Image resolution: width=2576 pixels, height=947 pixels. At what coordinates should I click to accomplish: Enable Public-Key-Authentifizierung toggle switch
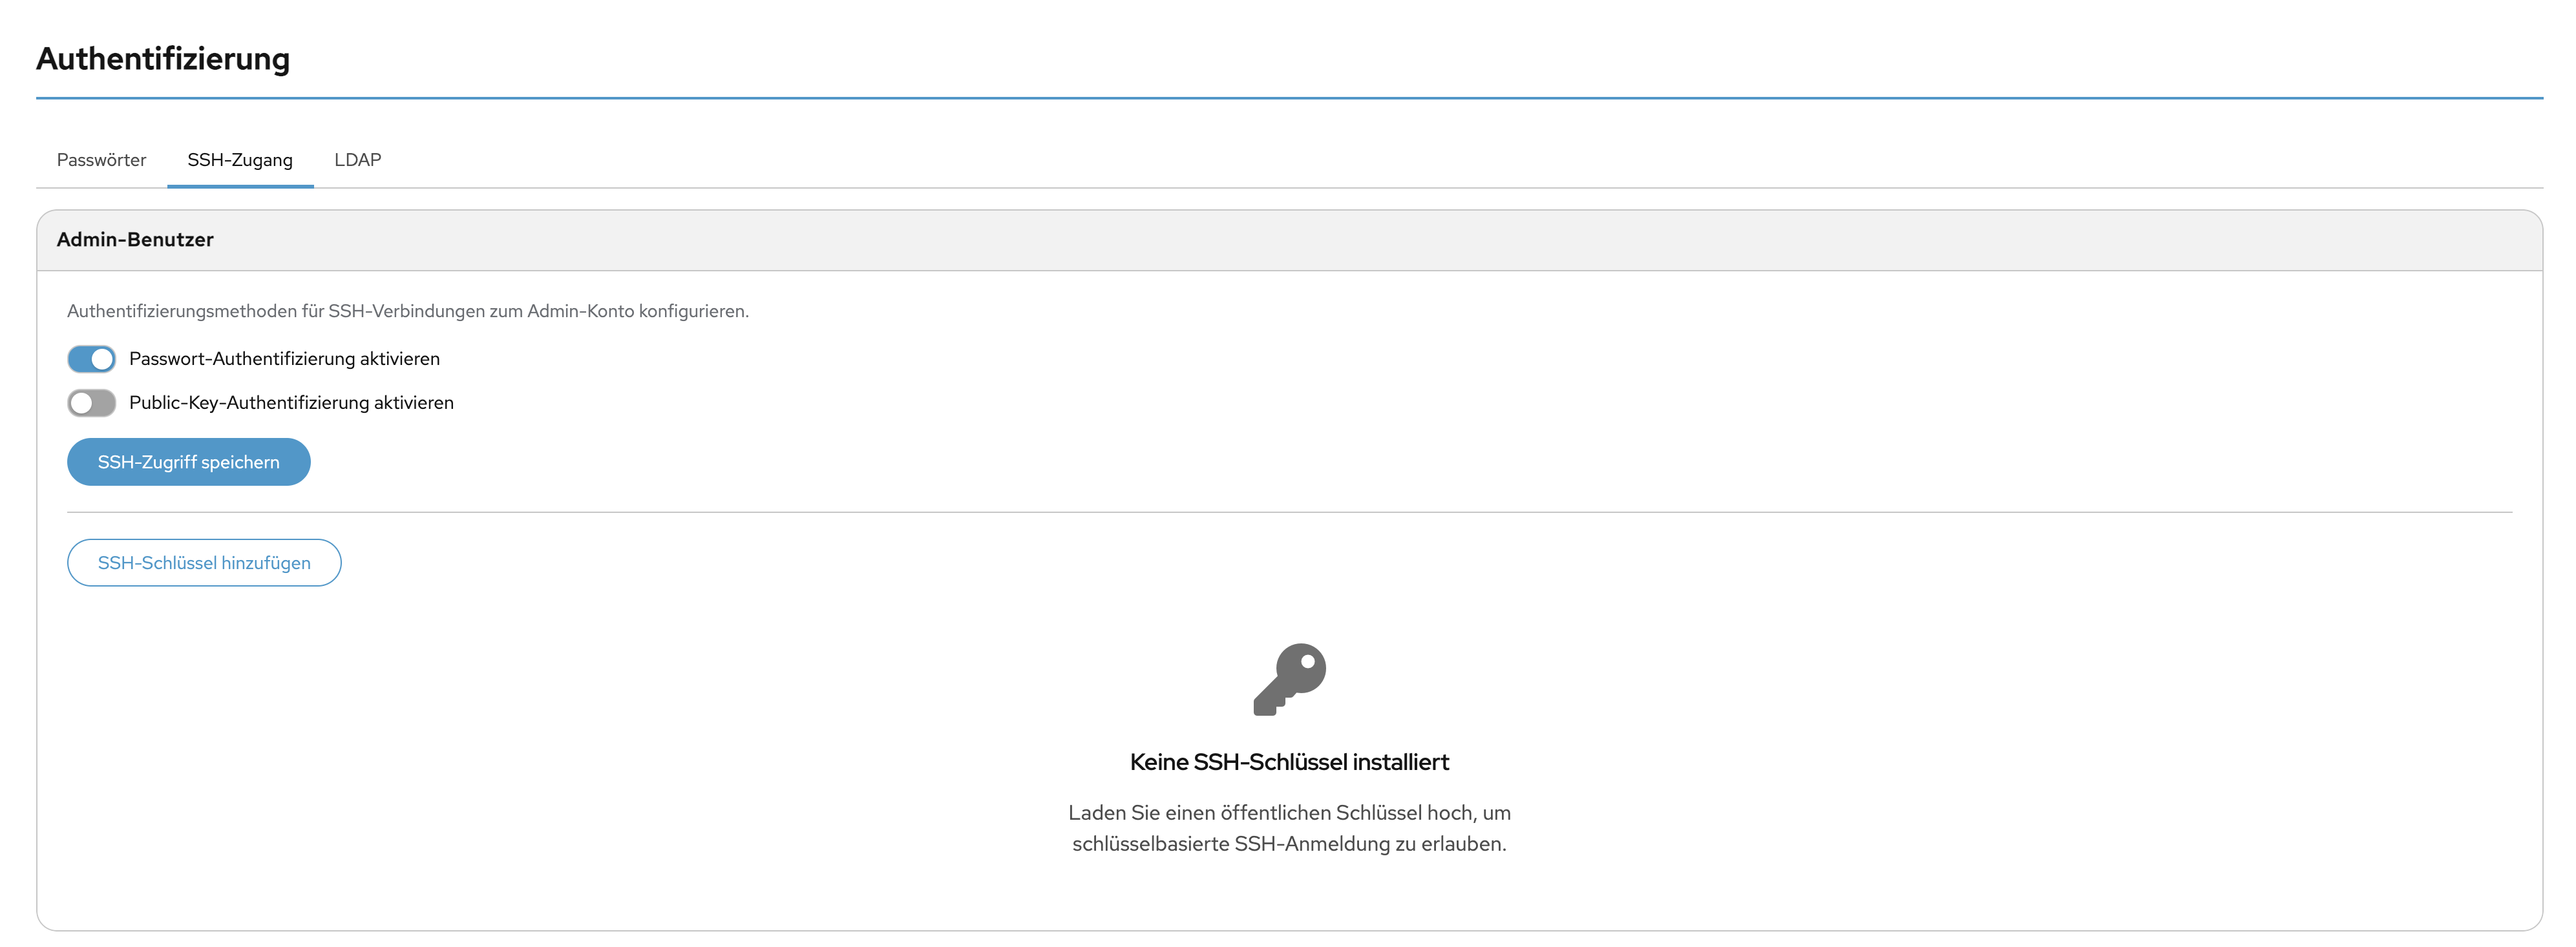[x=91, y=403]
